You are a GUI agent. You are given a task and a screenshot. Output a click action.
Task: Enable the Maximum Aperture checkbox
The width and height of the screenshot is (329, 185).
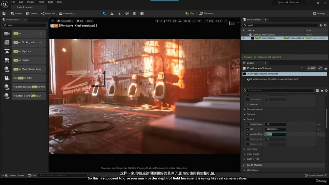point(248,139)
